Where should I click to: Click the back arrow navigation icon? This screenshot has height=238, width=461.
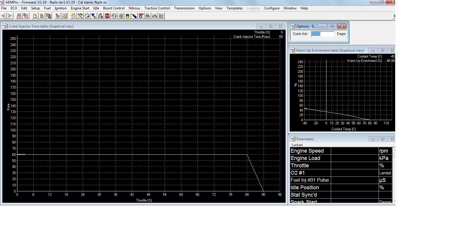click(4, 16)
